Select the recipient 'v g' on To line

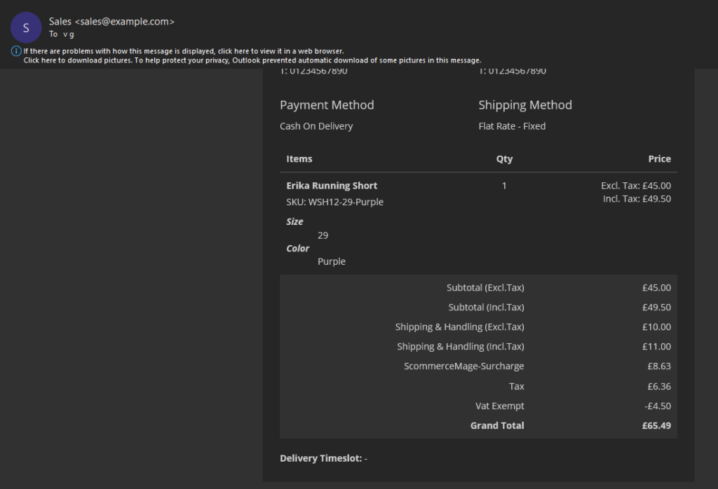point(68,34)
